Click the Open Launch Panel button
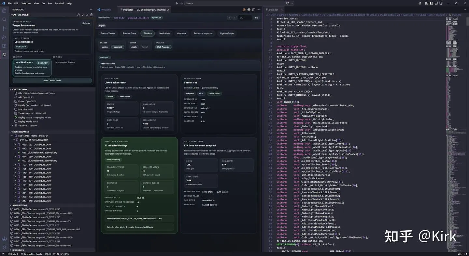 (52, 81)
